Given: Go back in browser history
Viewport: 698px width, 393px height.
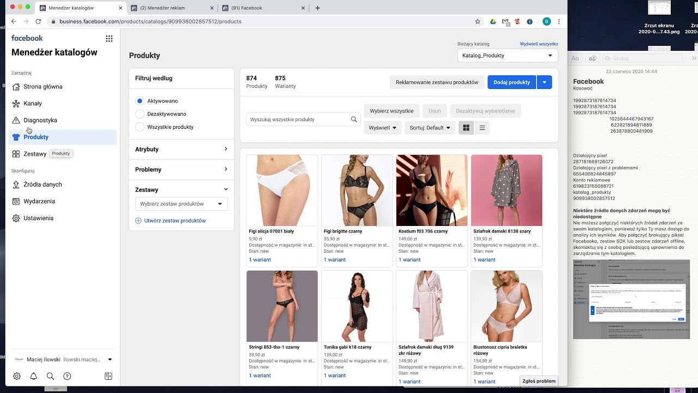Looking at the screenshot, I should (x=14, y=21).
